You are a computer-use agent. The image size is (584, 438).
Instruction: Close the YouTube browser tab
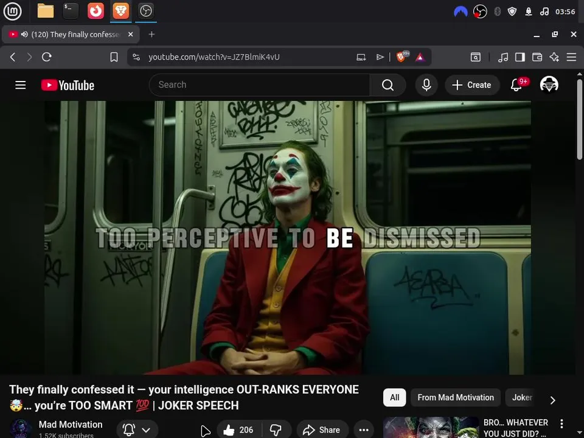point(130,34)
